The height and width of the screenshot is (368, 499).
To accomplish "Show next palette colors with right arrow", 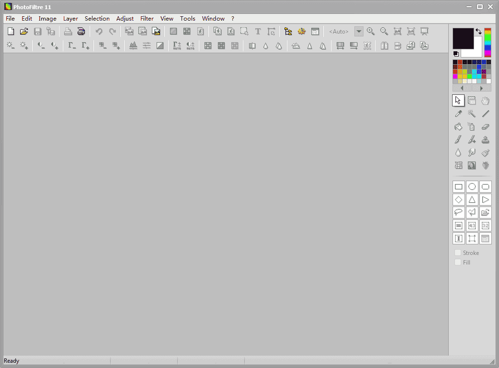I will coord(481,88).
